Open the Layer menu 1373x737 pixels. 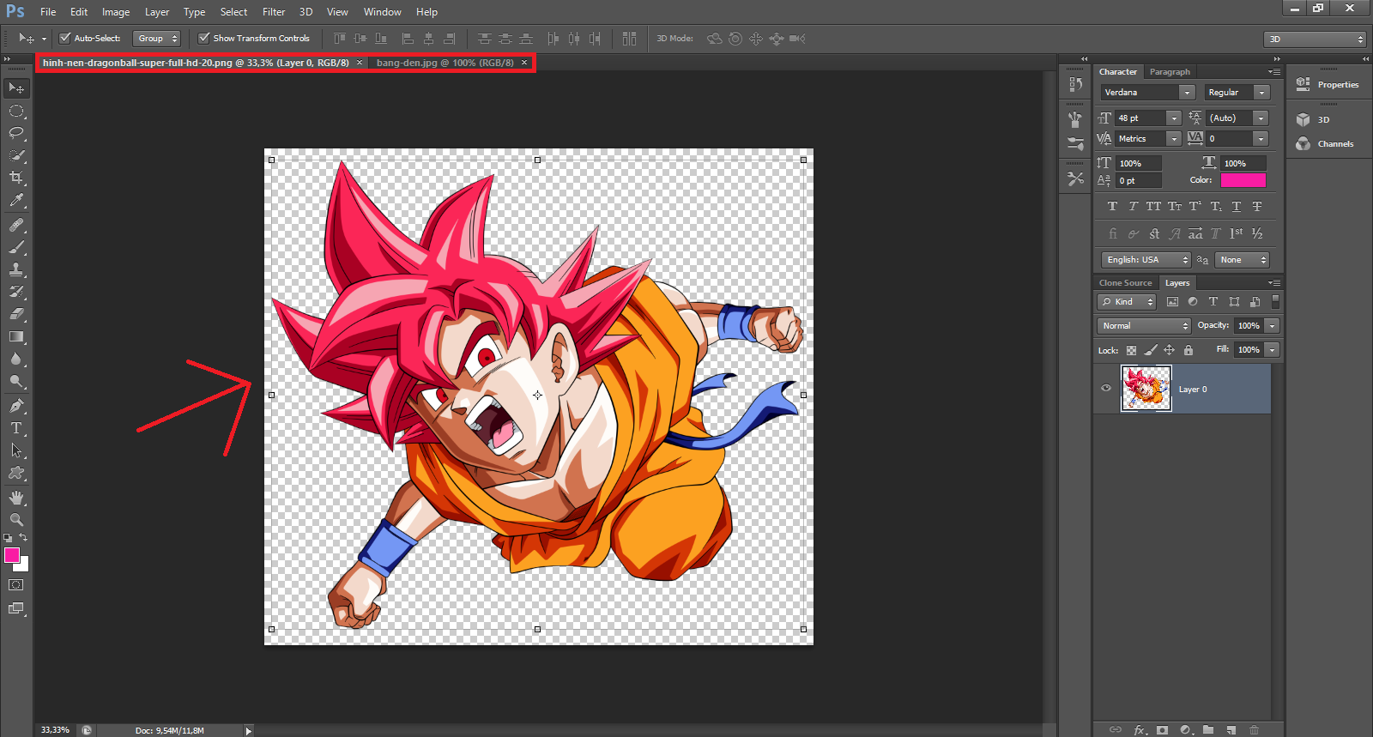tap(157, 12)
